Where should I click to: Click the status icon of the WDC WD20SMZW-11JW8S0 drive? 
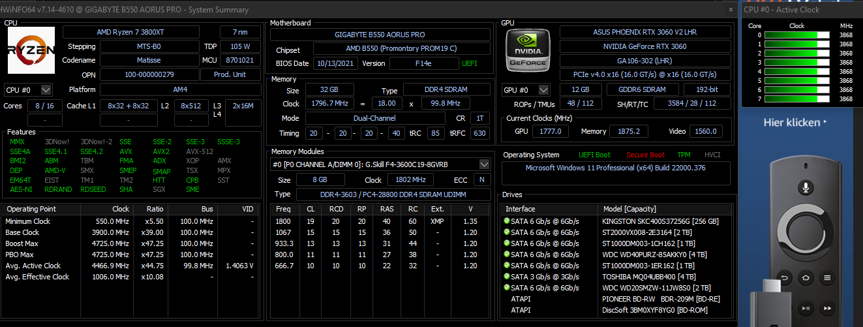click(x=507, y=288)
